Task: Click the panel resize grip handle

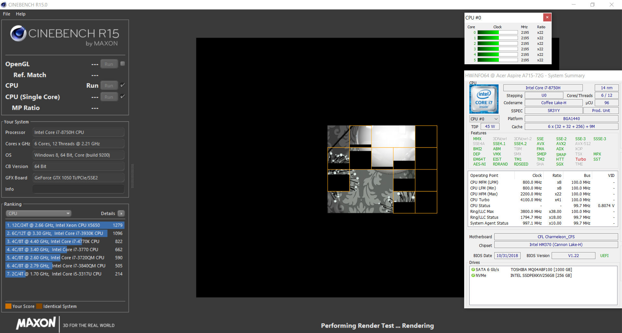Action: [x=132, y=176]
